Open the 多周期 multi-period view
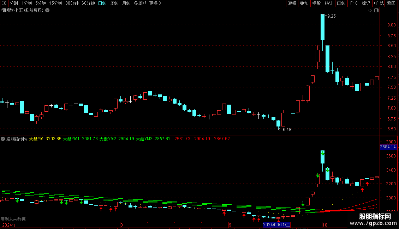 point(140,3)
